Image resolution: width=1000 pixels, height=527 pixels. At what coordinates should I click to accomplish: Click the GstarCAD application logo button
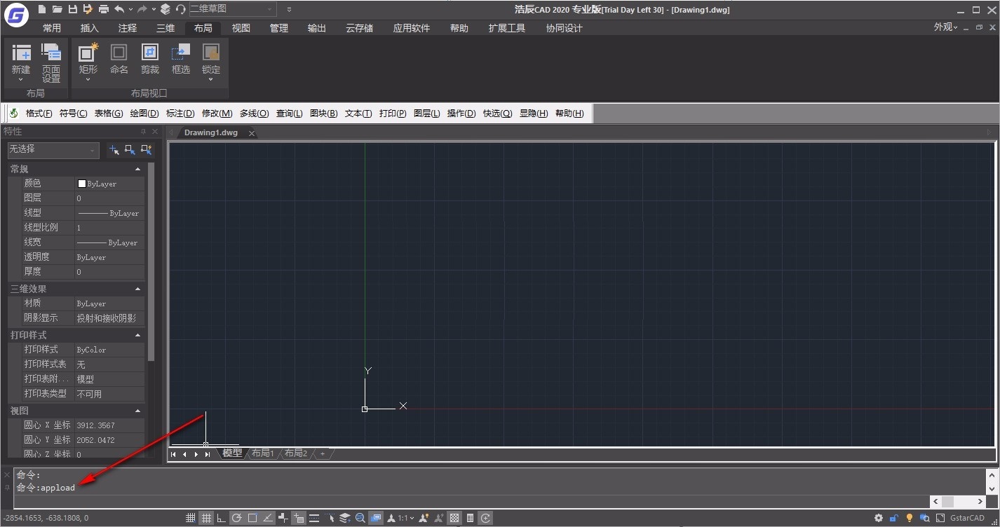click(16, 15)
